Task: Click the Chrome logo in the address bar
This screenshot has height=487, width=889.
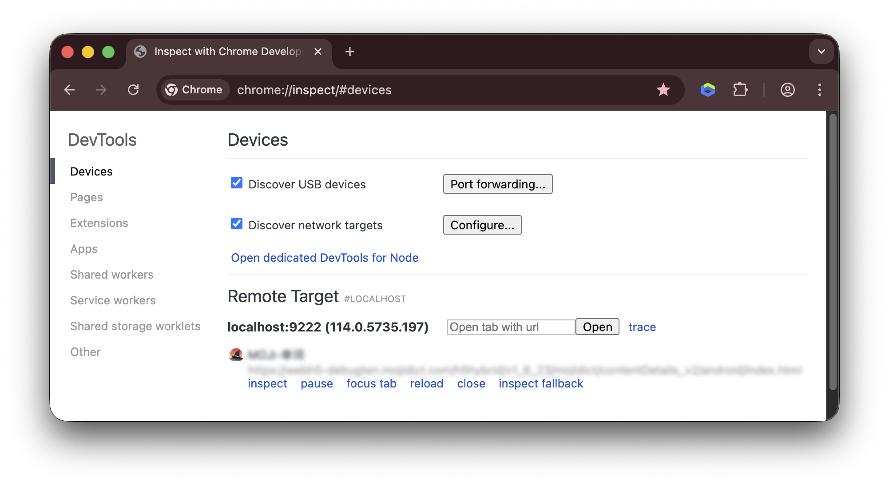Action: pos(173,89)
